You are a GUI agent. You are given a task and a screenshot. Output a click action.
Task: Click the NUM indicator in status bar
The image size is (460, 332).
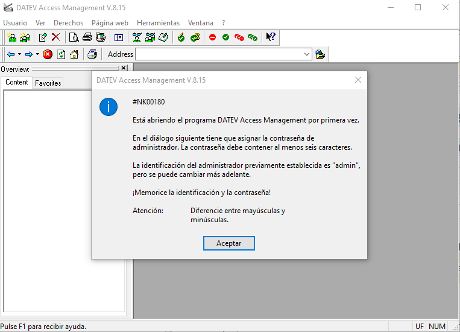(x=437, y=327)
